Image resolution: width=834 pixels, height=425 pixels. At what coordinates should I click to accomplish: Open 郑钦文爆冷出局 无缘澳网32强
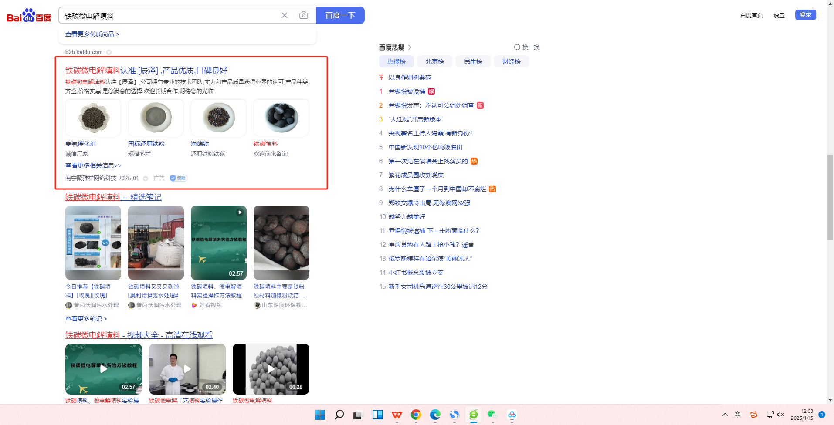tap(430, 203)
